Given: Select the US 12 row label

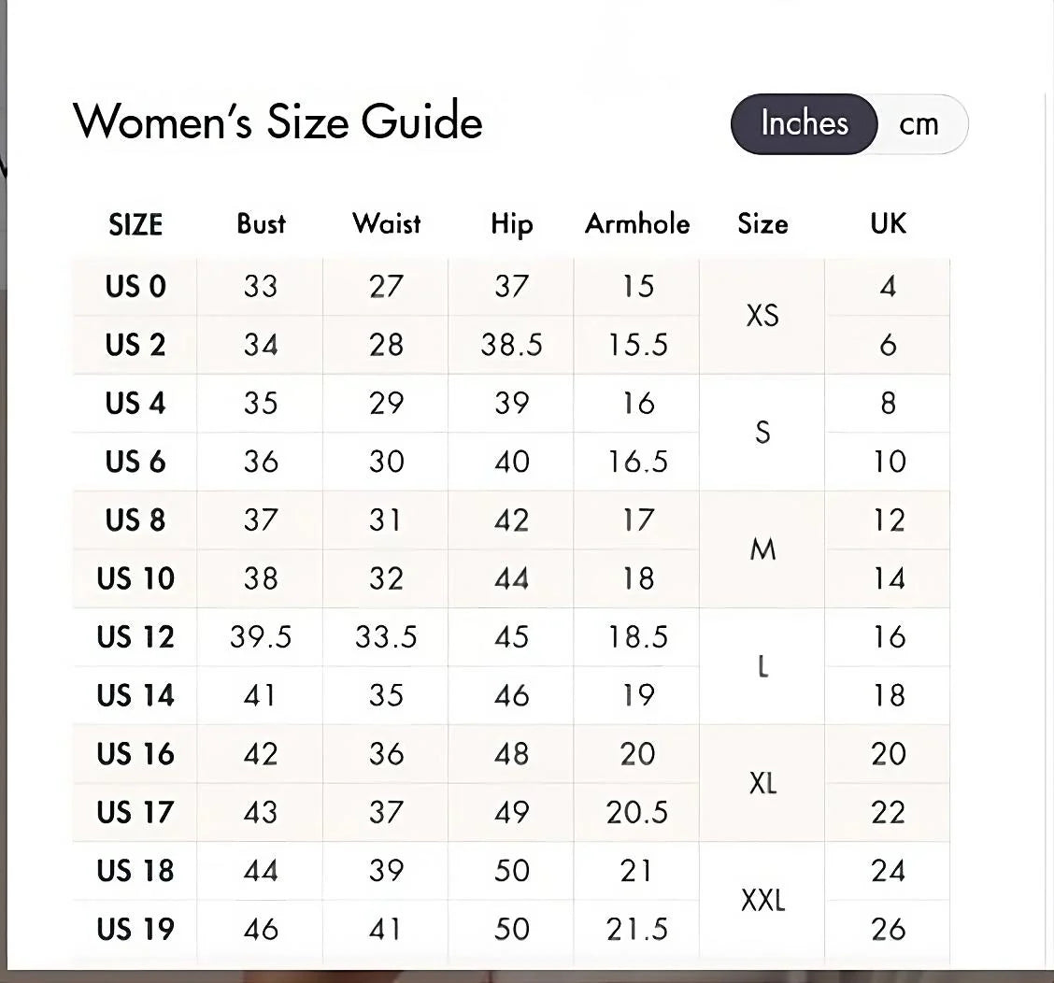Looking at the screenshot, I should (135, 637).
